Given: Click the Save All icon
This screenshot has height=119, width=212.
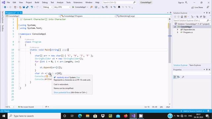Looking at the screenshot, I should click(27, 7).
